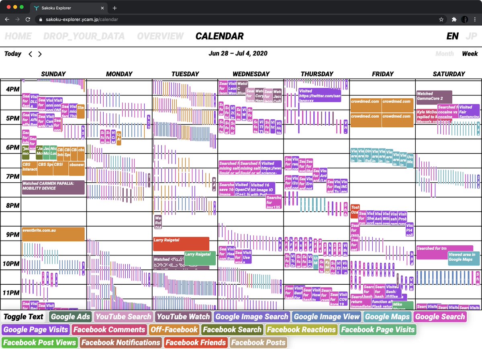Open the red Larry Raigetal event on Tuesday
The width and height of the screenshot is (482, 349).
click(x=181, y=244)
